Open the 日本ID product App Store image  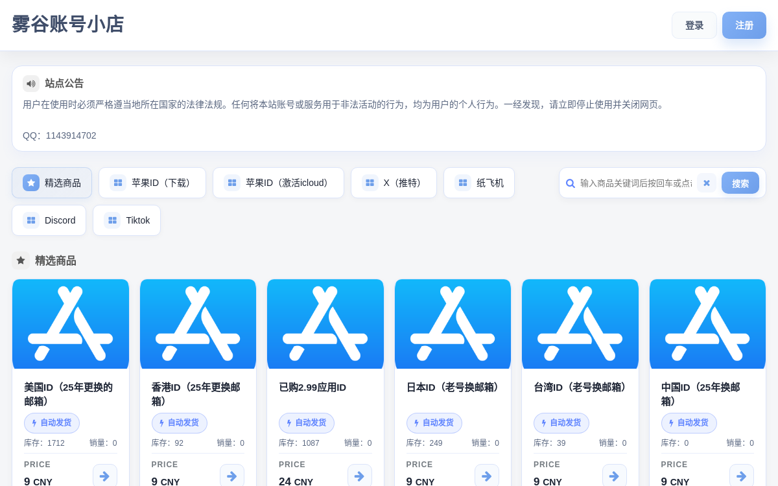point(453,324)
